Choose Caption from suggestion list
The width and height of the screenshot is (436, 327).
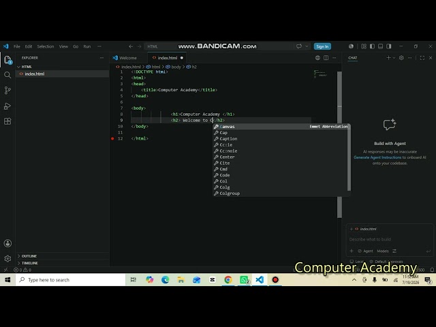(x=280, y=139)
